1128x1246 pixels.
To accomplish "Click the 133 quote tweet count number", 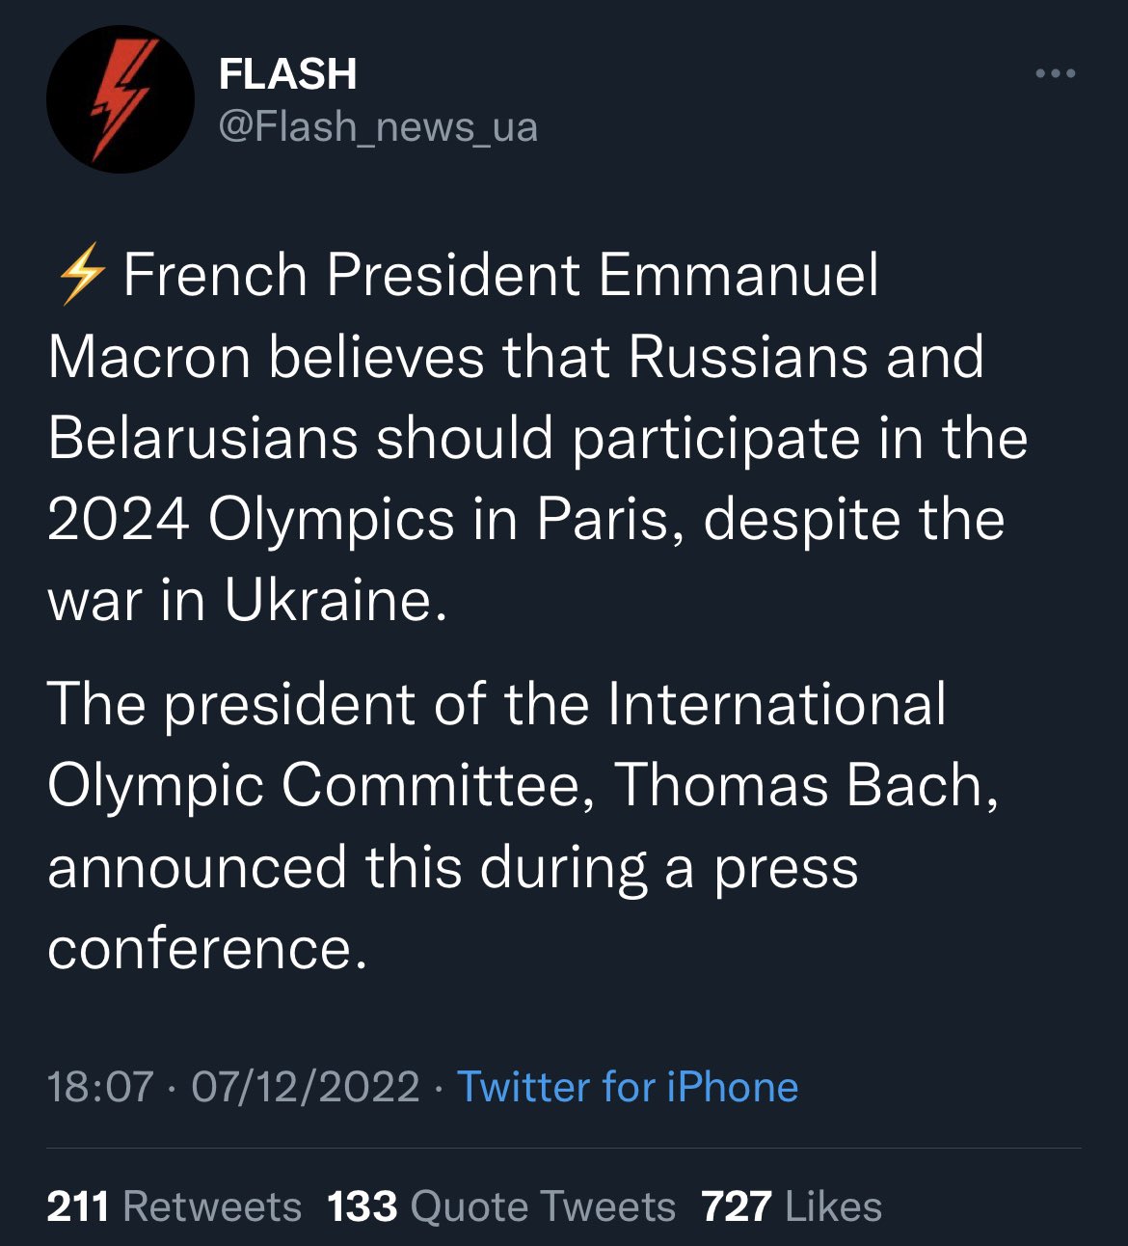I will 362,1206.
